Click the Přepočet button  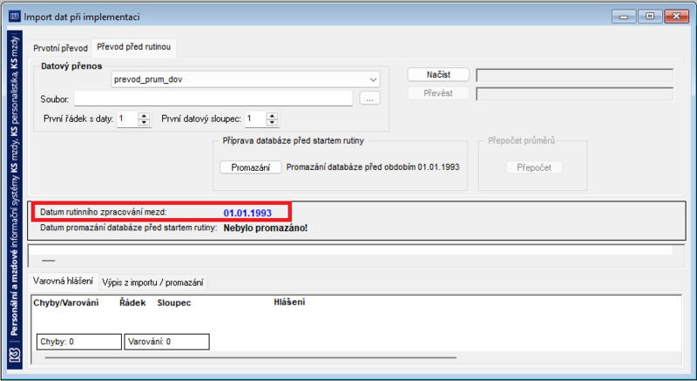[x=534, y=167]
